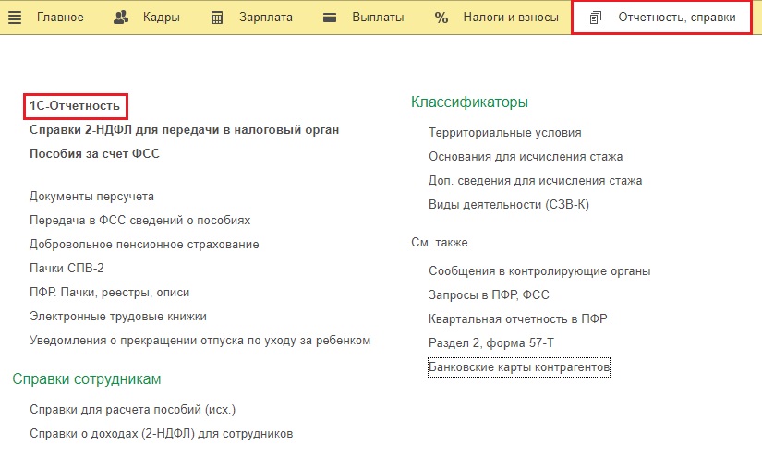Open the Главное menu section
762x456 pixels.
coord(60,18)
